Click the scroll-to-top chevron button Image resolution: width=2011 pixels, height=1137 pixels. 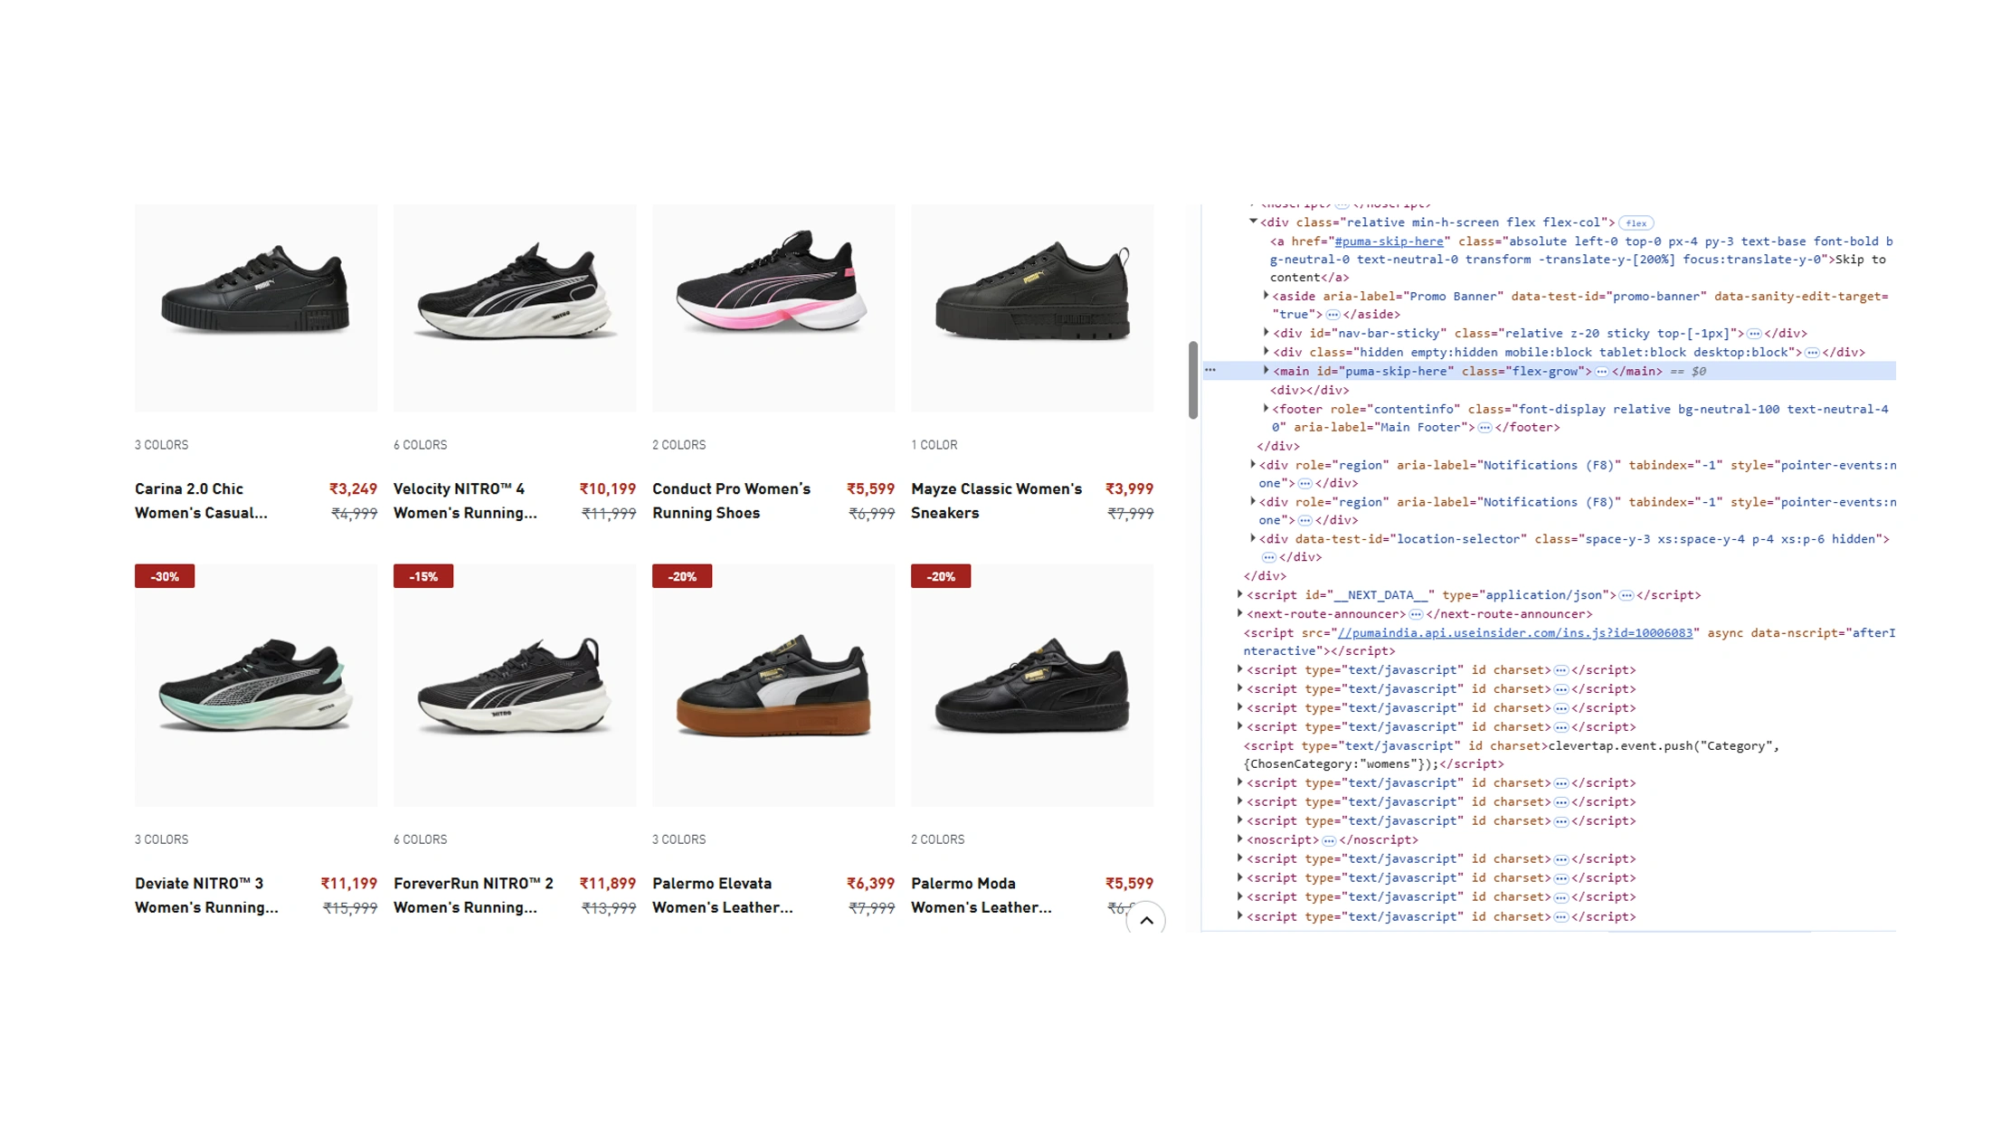(1145, 920)
